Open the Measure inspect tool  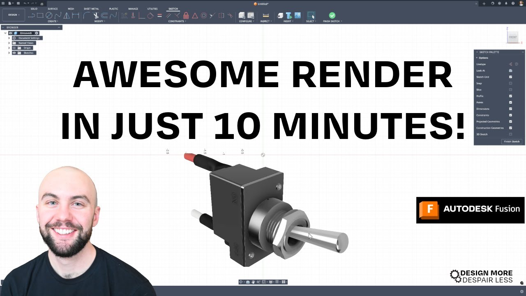point(265,16)
